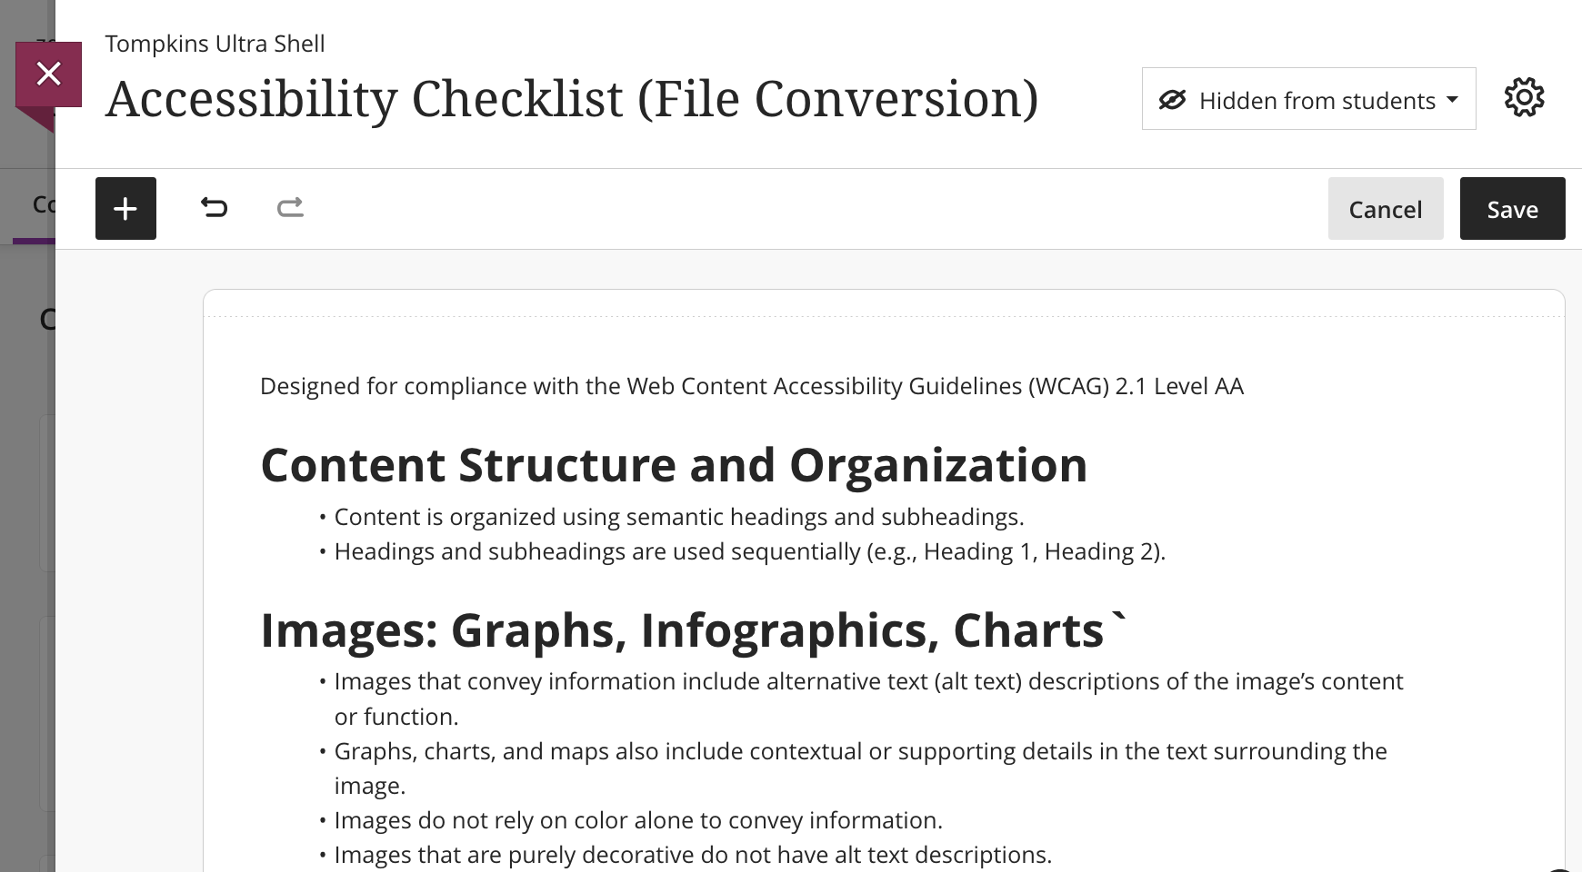The width and height of the screenshot is (1582, 872).
Task: Click bullet about graphs, charts, and maps
Action: (x=860, y=768)
